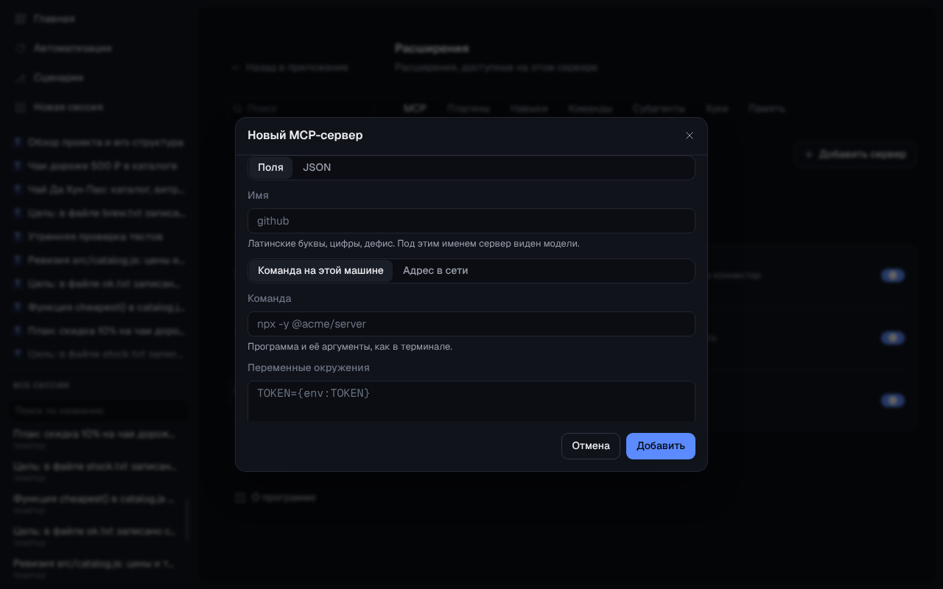Click the icon beside 'Чаи дороже 500 ₽'
Viewport: 943px width, 589px height.
(x=18, y=166)
